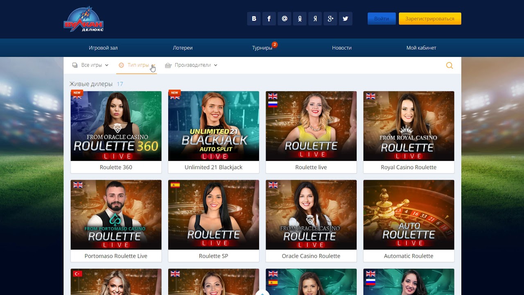Screen dimensions: 524x295
Task: Click the Vulkan Deluxe logo
Action: click(84, 19)
